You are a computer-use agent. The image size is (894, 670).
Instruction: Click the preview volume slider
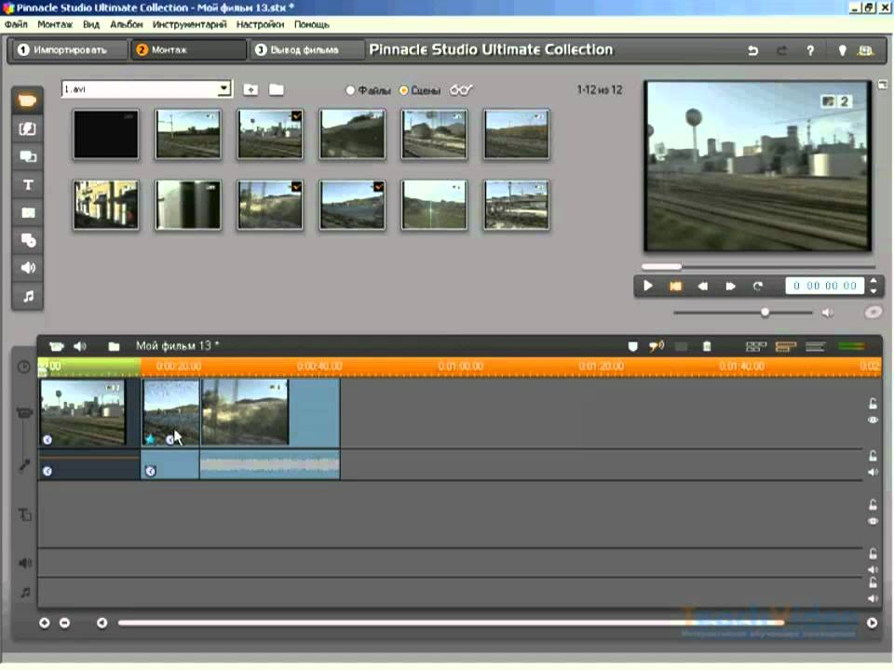[x=765, y=313]
